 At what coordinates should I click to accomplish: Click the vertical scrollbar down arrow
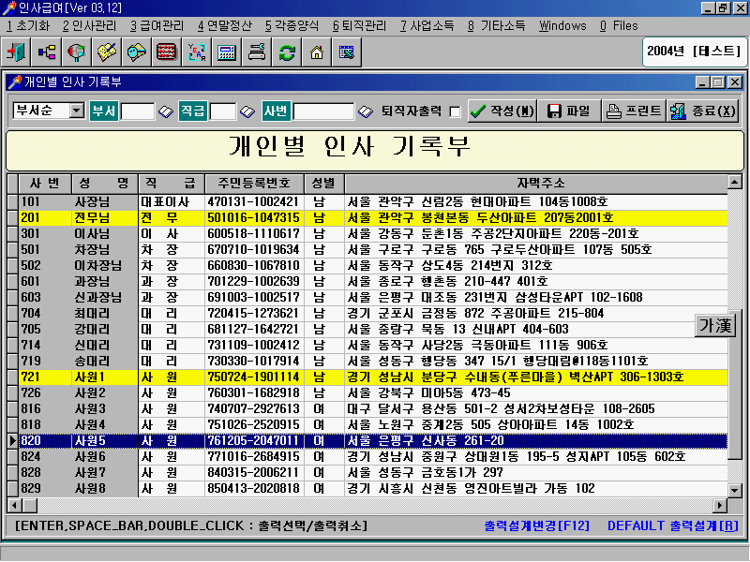pyautogui.click(x=736, y=491)
